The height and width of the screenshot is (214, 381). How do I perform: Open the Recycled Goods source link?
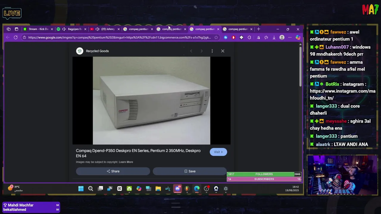pos(97,51)
